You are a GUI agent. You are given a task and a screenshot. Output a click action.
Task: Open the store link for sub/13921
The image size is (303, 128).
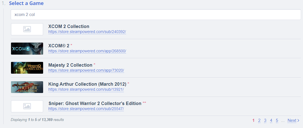tap(86, 89)
